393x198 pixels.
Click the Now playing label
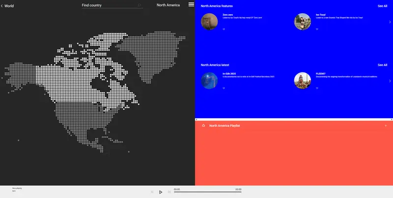point(17,188)
